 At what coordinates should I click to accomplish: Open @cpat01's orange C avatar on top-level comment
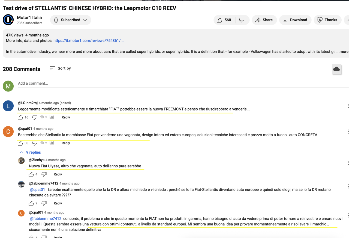pos(8,132)
